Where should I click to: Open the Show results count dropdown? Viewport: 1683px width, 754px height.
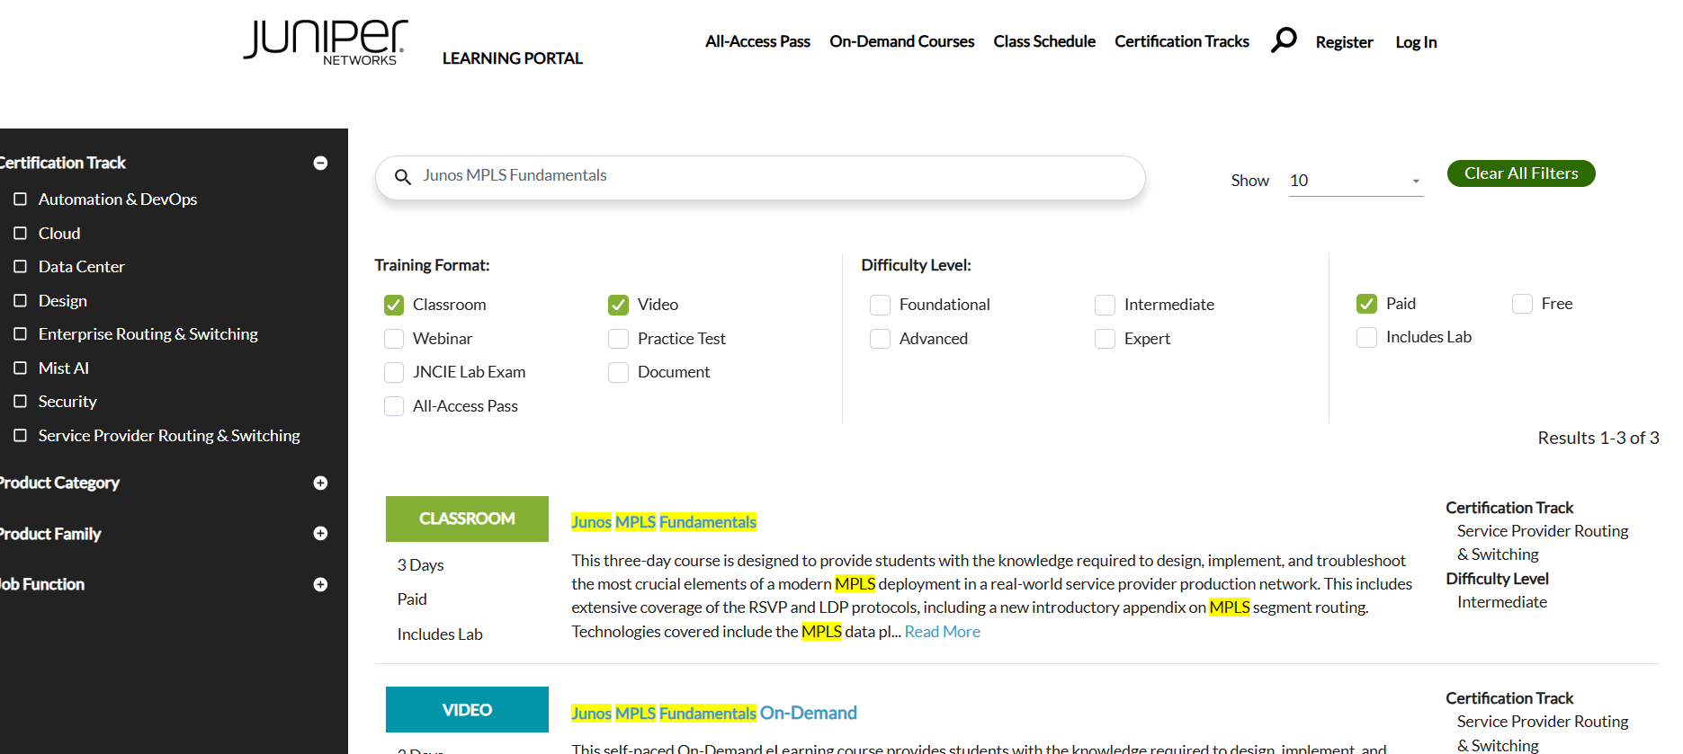(x=1356, y=181)
